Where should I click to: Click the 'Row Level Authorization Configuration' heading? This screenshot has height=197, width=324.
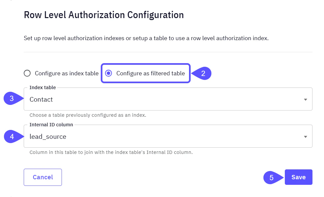pos(103,15)
